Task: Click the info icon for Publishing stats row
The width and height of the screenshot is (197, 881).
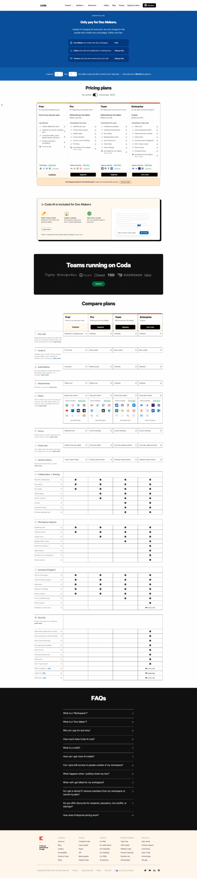Action: 61,527
